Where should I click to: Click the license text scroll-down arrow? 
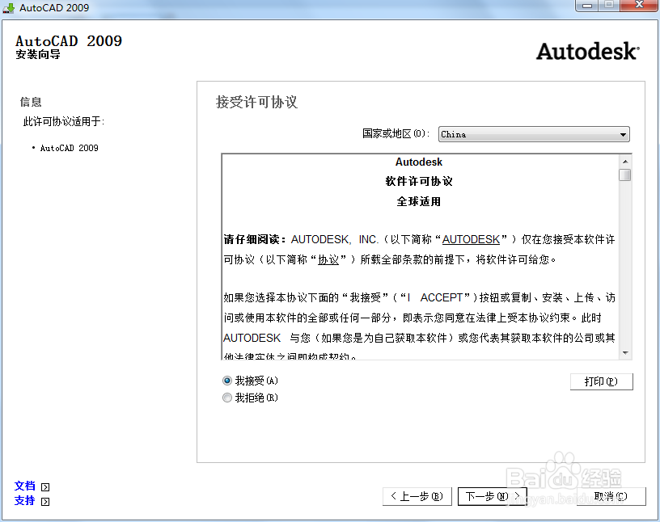pos(625,353)
